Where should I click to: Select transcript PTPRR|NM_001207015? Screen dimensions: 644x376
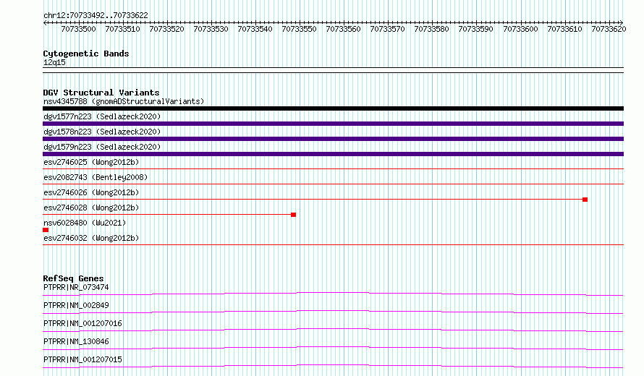82,359
